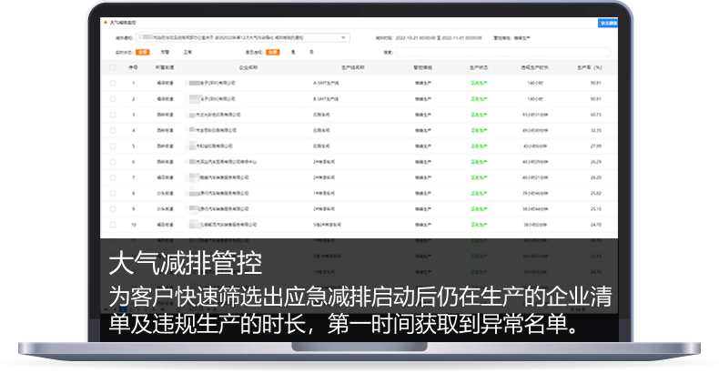Select the checkbox for row 10
Screen dimensions: 719x373
[113, 224]
